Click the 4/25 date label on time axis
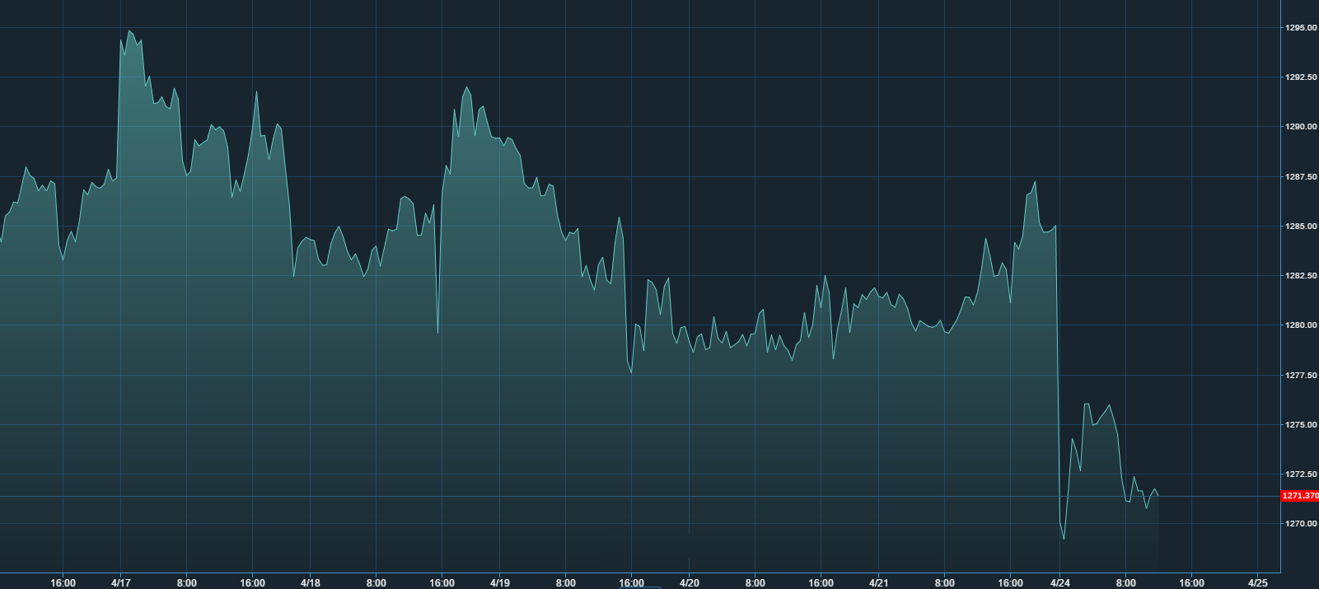The height and width of the screenshot is (589, 1319). (x=1258, y=582)
